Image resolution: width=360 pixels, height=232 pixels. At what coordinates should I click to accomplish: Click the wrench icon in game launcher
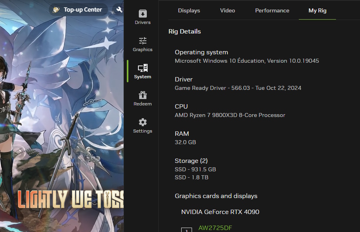pyautogui.click(x=119, y=10)
